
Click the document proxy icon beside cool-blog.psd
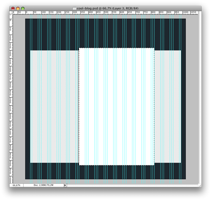pyautogui.click(x=74, y=9)
